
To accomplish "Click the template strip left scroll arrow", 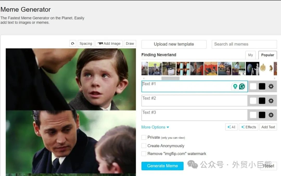I will [144, 78].
